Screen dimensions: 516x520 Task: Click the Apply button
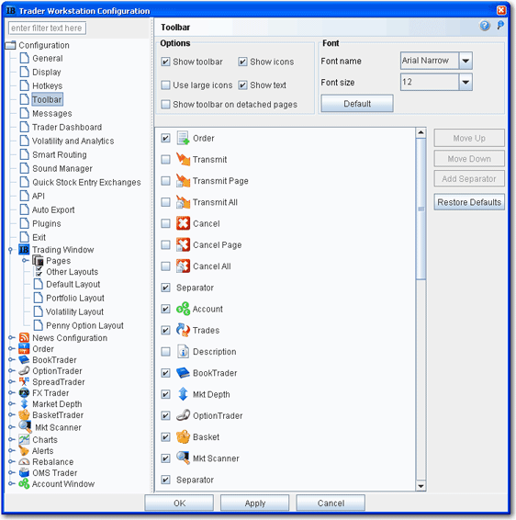click(x=255, y=503)
